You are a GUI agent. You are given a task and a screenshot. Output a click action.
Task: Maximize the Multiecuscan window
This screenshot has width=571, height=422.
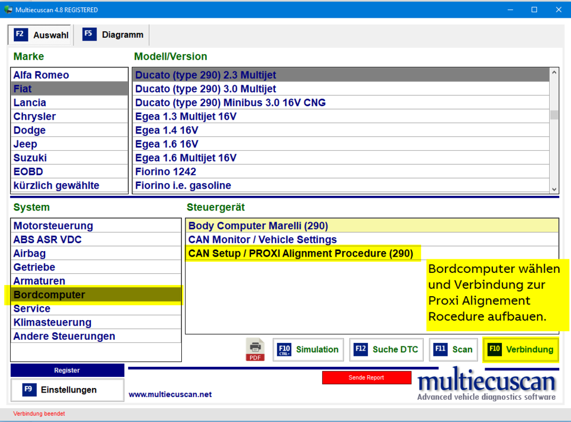click(534, 10)
